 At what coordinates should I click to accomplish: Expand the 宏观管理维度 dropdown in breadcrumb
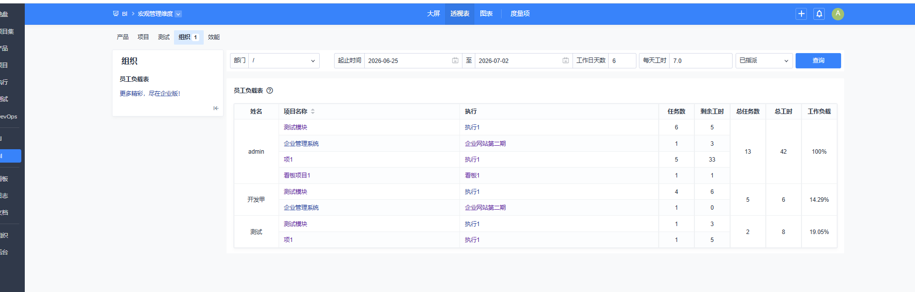[178, 14]
